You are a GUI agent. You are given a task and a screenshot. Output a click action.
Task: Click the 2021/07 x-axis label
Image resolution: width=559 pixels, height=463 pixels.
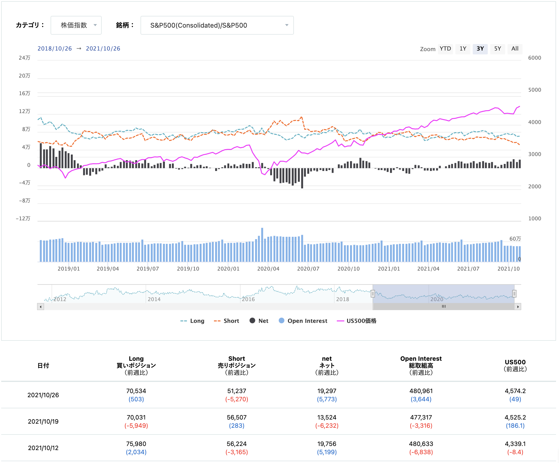(468, 269)
